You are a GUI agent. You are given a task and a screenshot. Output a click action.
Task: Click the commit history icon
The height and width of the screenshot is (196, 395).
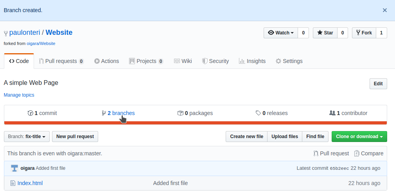31,113
